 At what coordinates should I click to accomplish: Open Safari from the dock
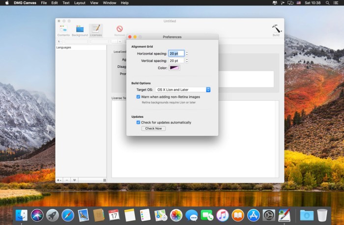coord(68,215)
